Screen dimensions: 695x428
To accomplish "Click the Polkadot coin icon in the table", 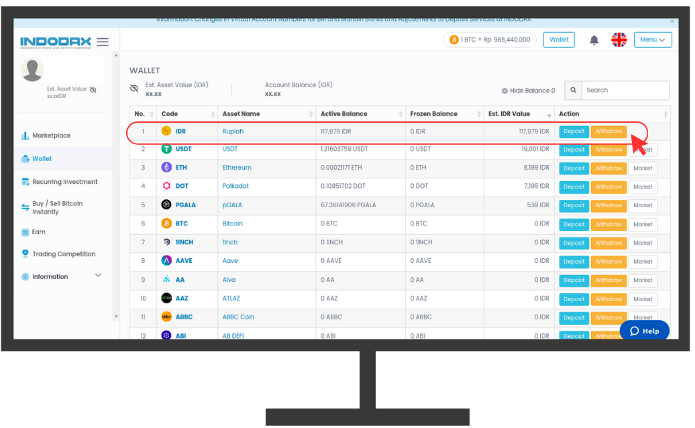I will (x=166, y=186).
